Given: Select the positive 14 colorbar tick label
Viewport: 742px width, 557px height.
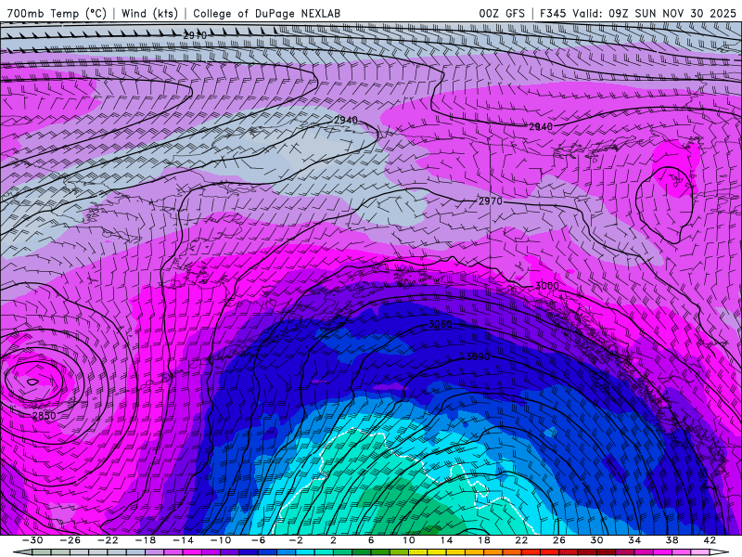Looking at the screenshot, I should click(446, 540).
